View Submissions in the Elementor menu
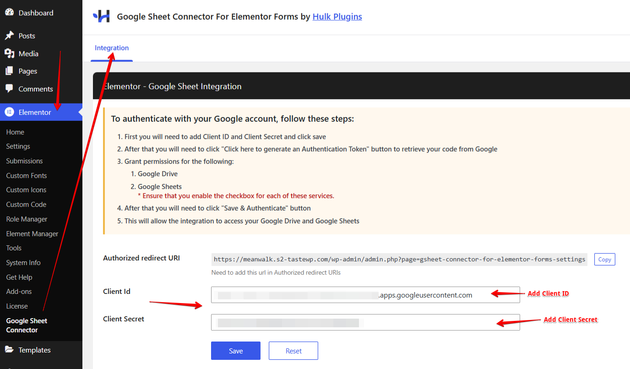Screen dimensions: 630x369 (x=24, y=161)
